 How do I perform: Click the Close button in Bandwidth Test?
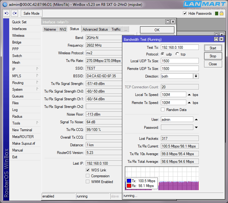pyautogui.click(x=213, y=64)
